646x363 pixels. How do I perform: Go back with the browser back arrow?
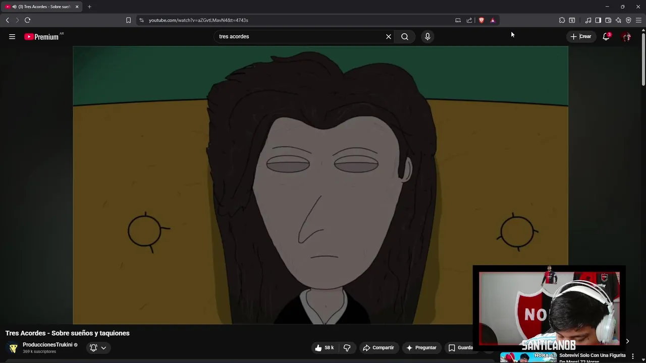coord(8,20)
